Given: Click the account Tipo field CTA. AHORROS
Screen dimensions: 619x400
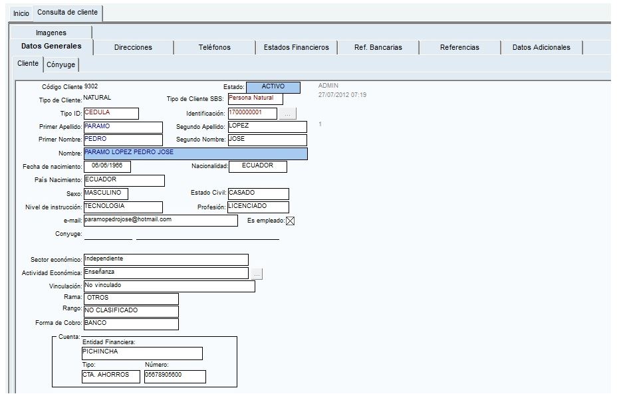Looking at the screenshot, I should coord(111,376).
